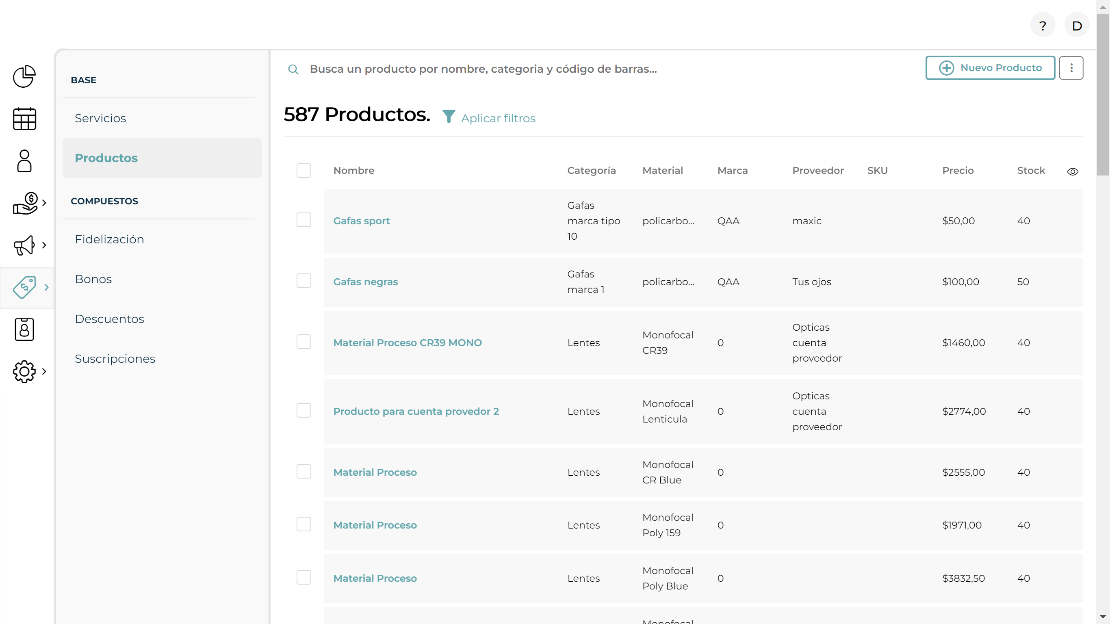Open the marketing megaphone icon
This screenshot has width=1110, height=624.
pyautogui.click(x=24, y=245)
